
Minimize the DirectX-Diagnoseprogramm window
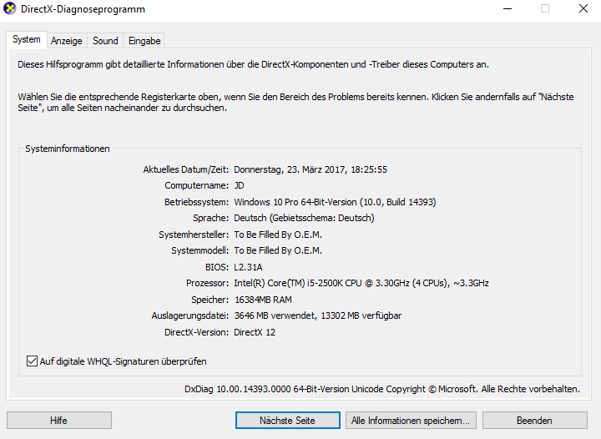508,8
